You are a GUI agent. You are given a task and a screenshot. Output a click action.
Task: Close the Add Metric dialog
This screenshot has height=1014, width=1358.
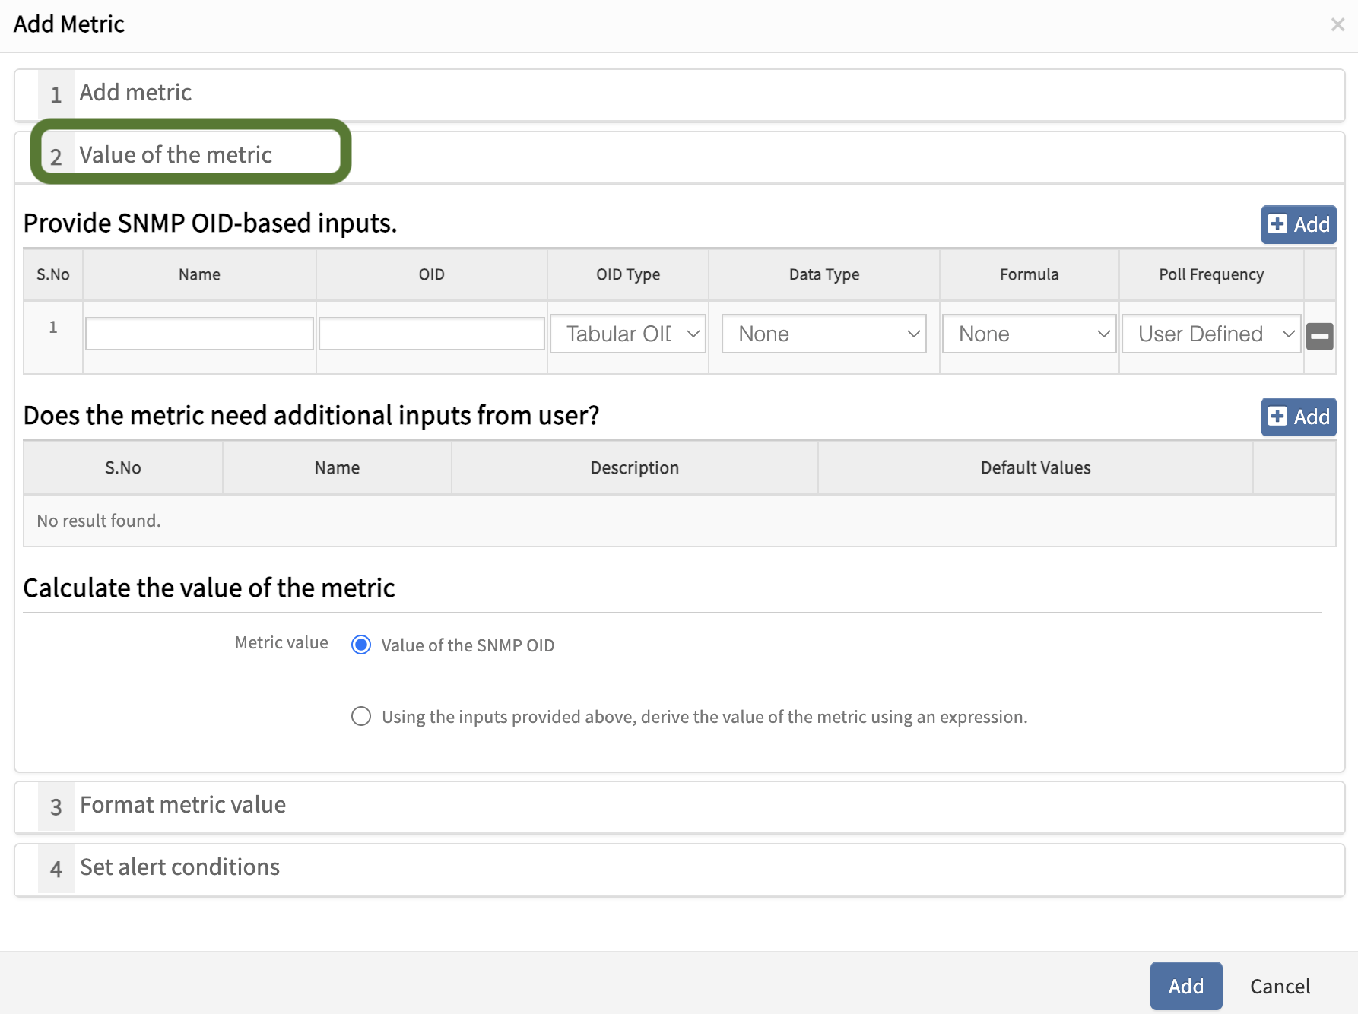(x=1337, y=25)
